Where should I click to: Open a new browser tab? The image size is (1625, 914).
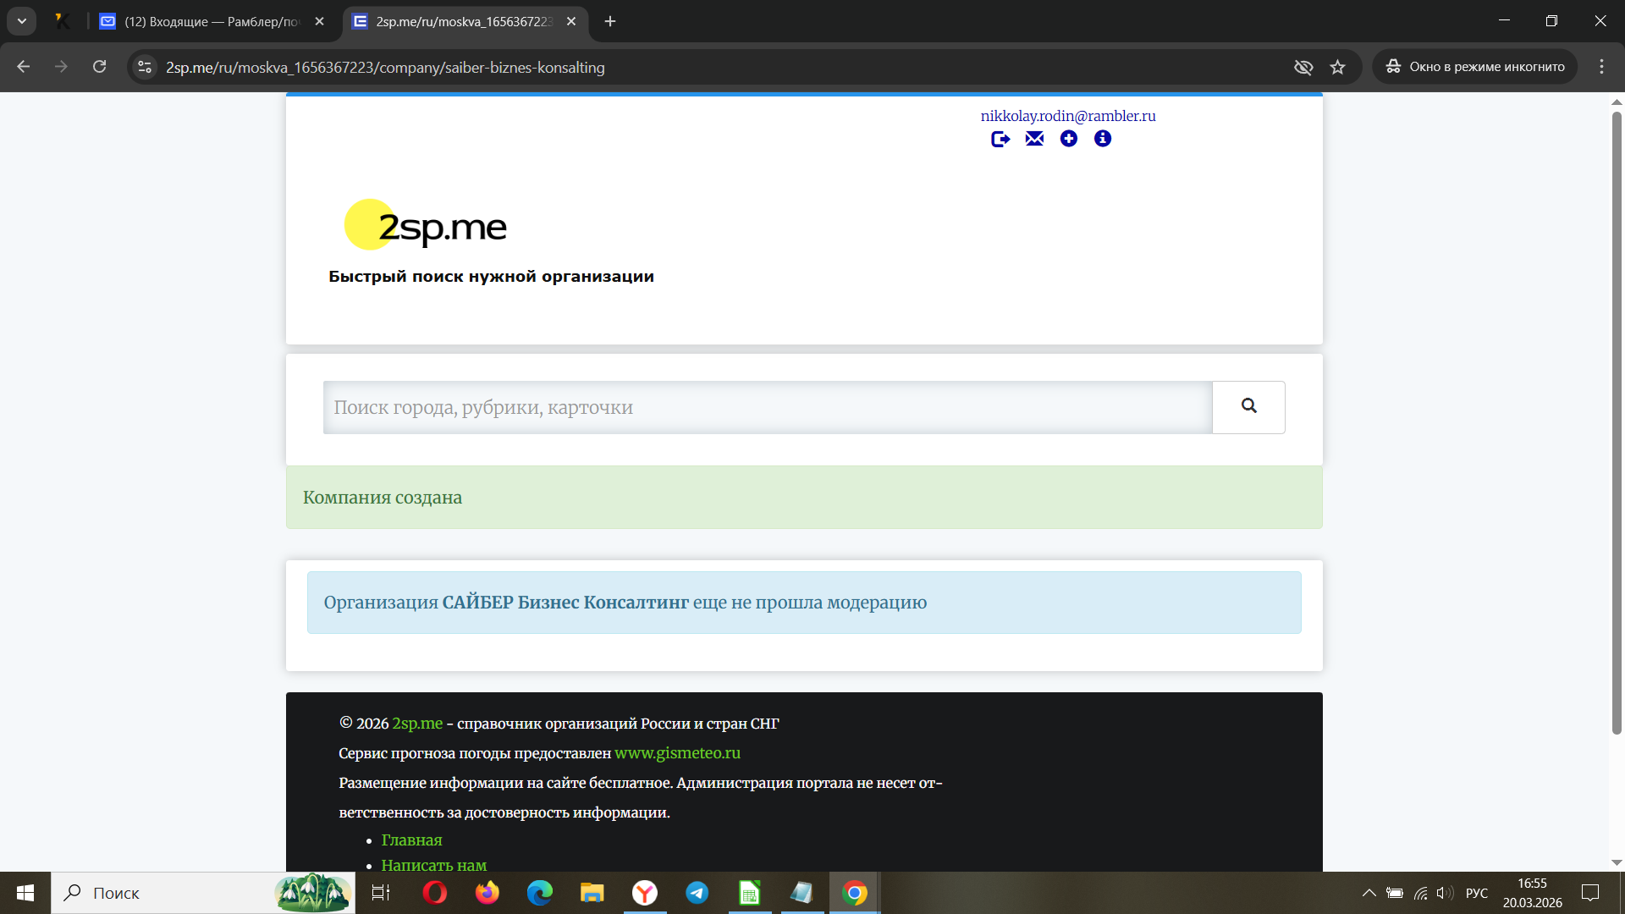[610, 21]
